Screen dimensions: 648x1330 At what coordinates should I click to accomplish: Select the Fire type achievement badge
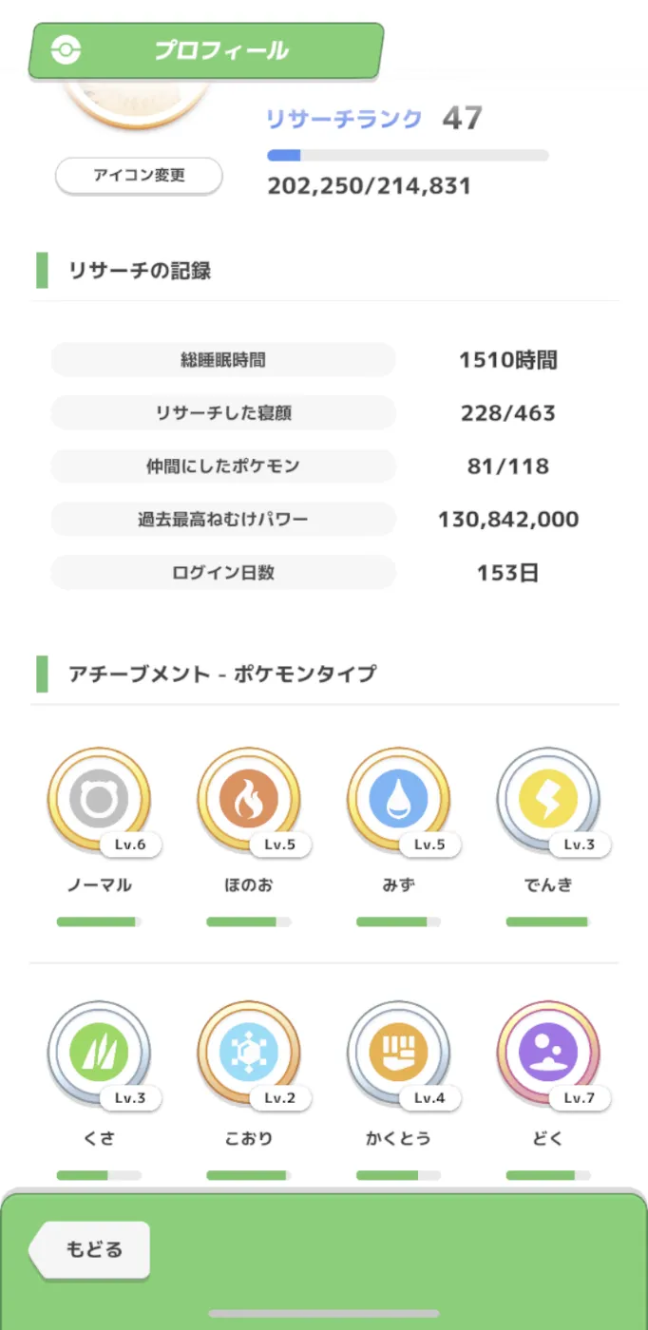pos(249,799)
